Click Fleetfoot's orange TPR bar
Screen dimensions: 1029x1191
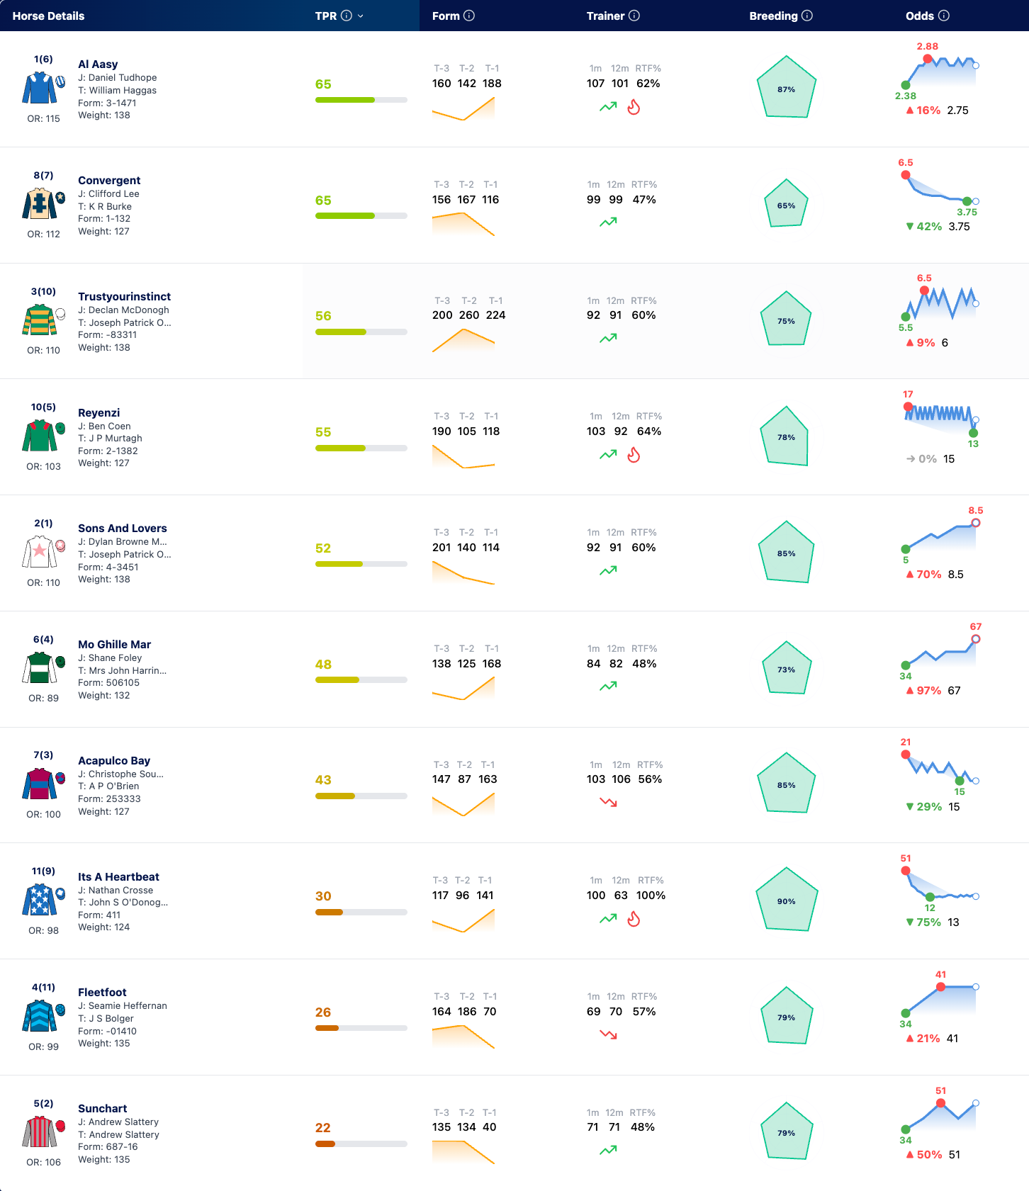click(361, 1028)
